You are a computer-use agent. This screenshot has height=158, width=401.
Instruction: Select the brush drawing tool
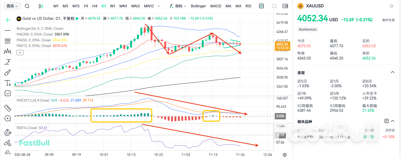tap(8, 72)
